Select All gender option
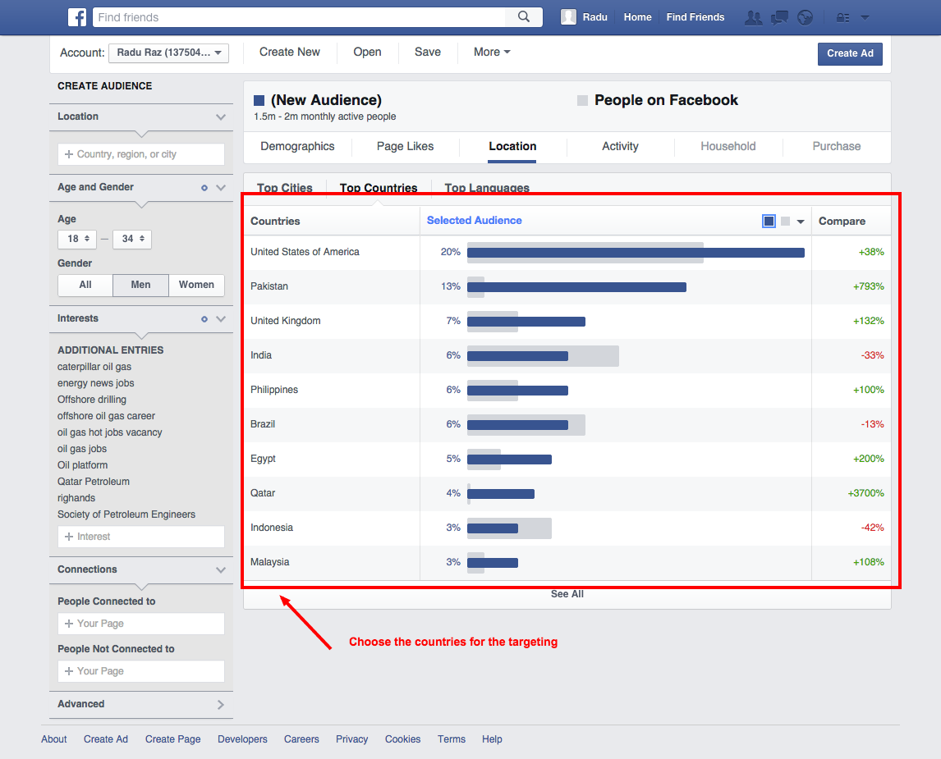The width and height of the screenshot is (941, 759). coord(85,285)
